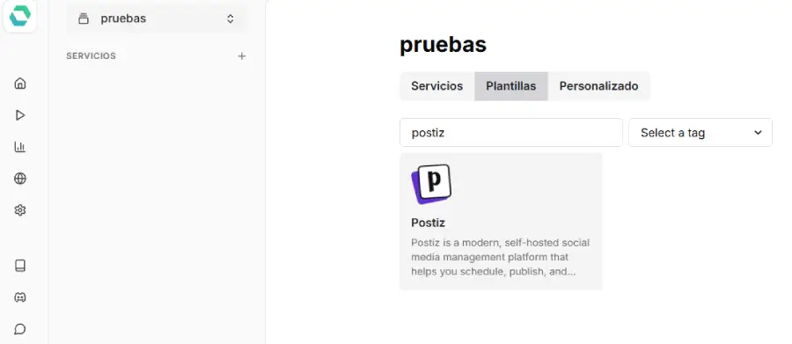This screenshot has height=344, width=792.
Task: Add a service with the plus icon
Action: (242, 56)
